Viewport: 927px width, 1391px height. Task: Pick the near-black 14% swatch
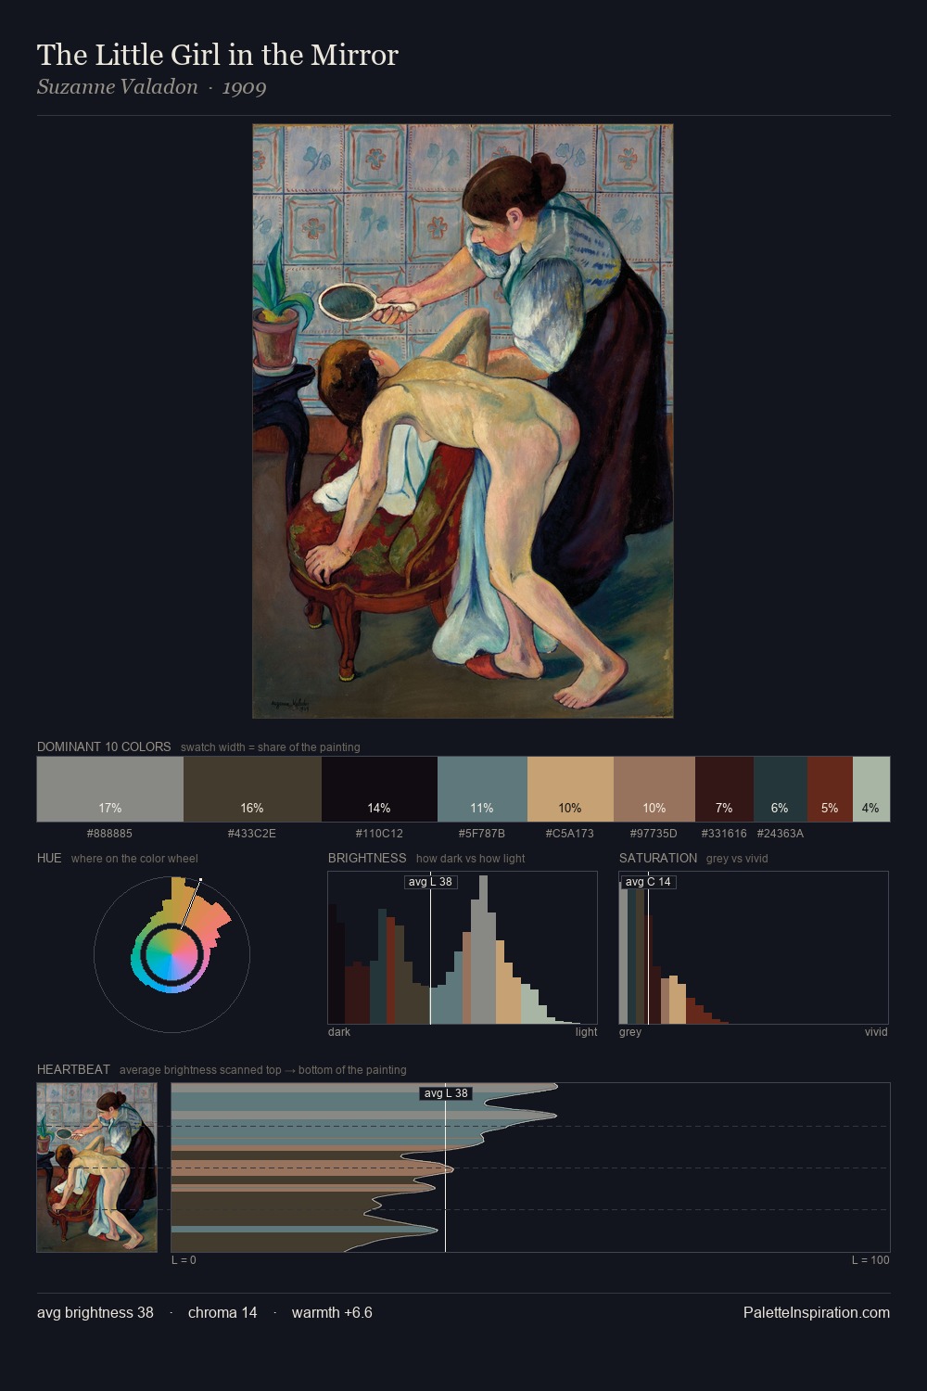pyautogui.click(x=379, y=789)
